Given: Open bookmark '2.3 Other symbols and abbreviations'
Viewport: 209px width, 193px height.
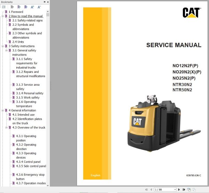Looking at the screenshot, I should pyautogui.click(x=27, y=35).
